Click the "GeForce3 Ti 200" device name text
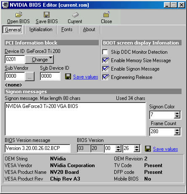Image resolution: width=187 pixels, height=194 pixels. click(x=43, y=51)
